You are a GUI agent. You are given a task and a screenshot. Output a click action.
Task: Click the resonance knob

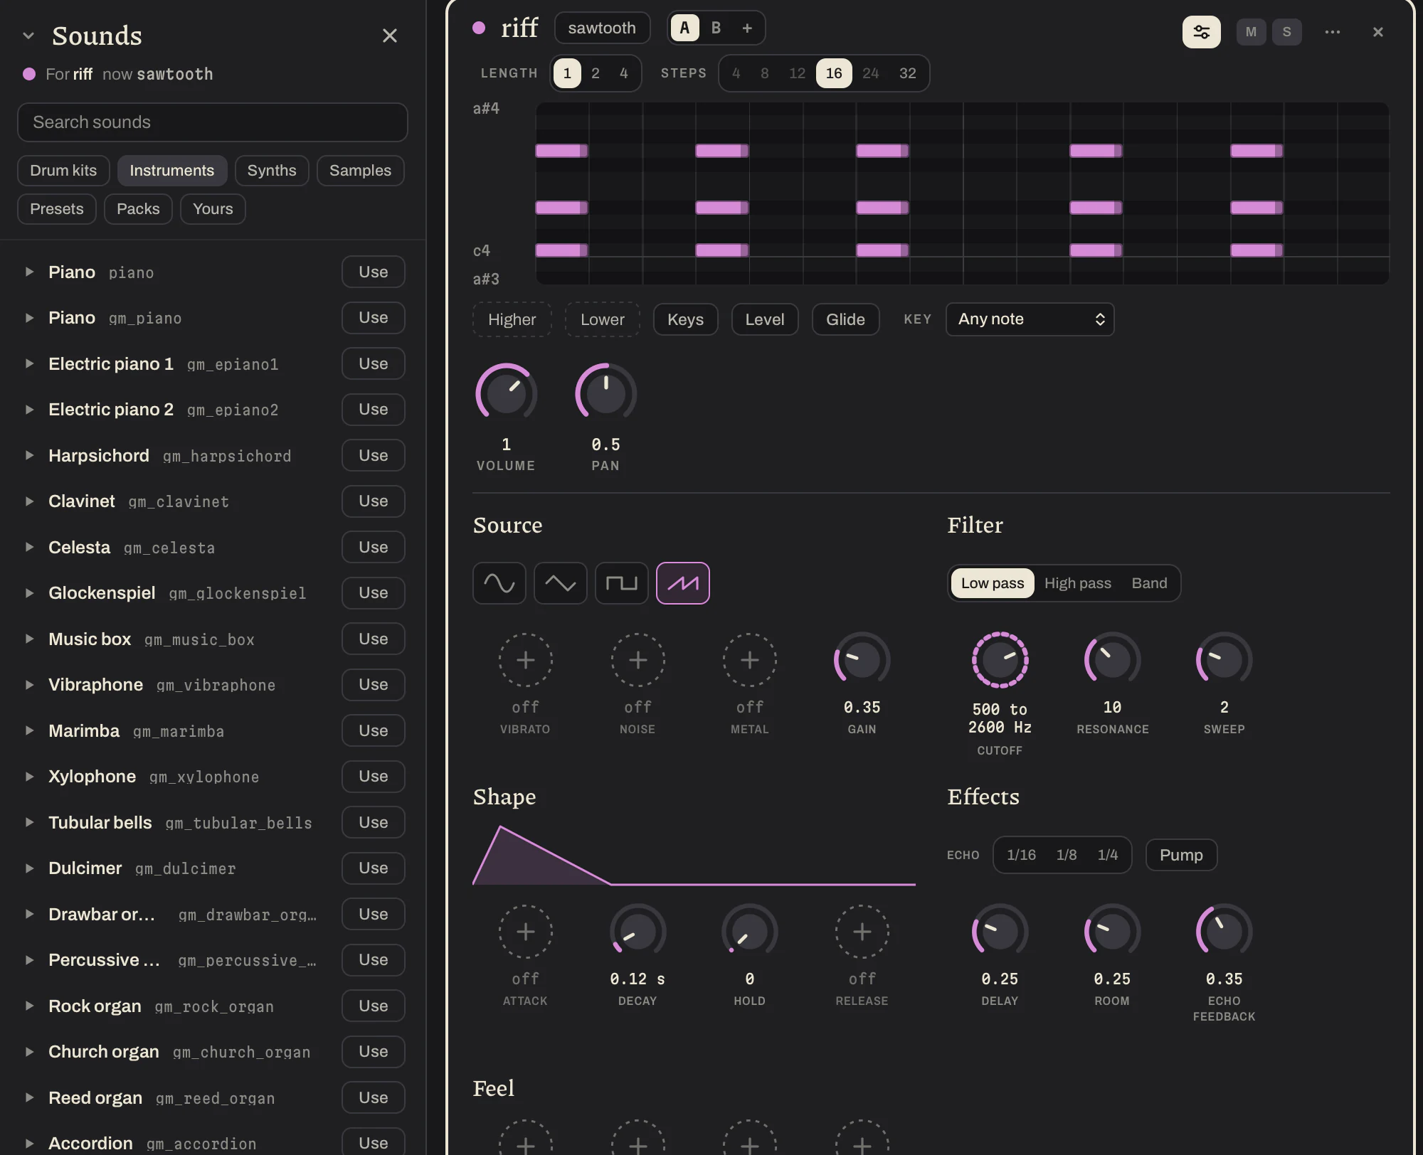(1113, 660)
